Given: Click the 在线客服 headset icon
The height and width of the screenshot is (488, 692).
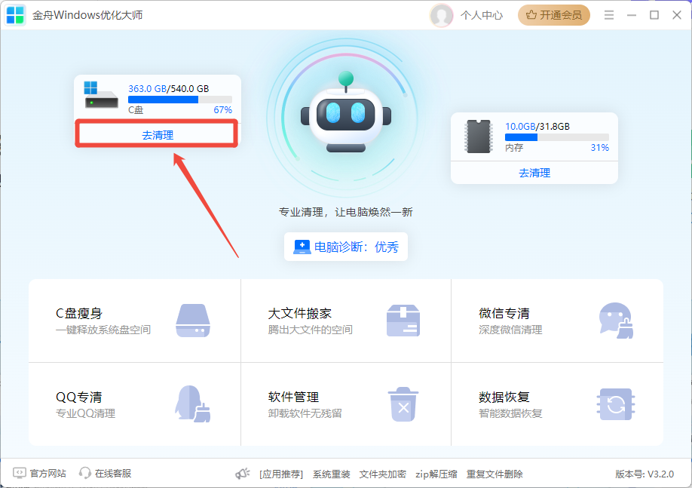Looking at the screenshot, I should click(x=84, y=474).
